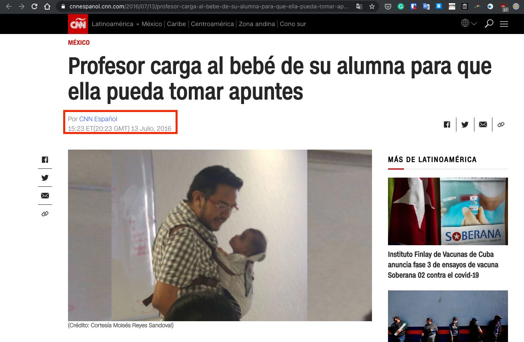Go to the browser home page
524x342 pixels.
coord(47,6)
